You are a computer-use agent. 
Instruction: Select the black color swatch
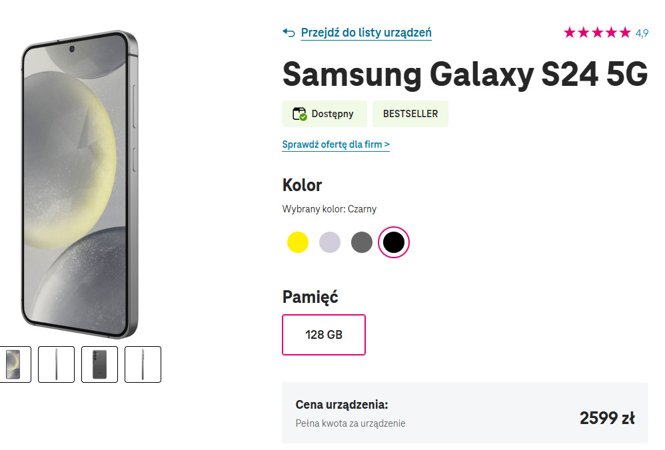click(394, 242)
